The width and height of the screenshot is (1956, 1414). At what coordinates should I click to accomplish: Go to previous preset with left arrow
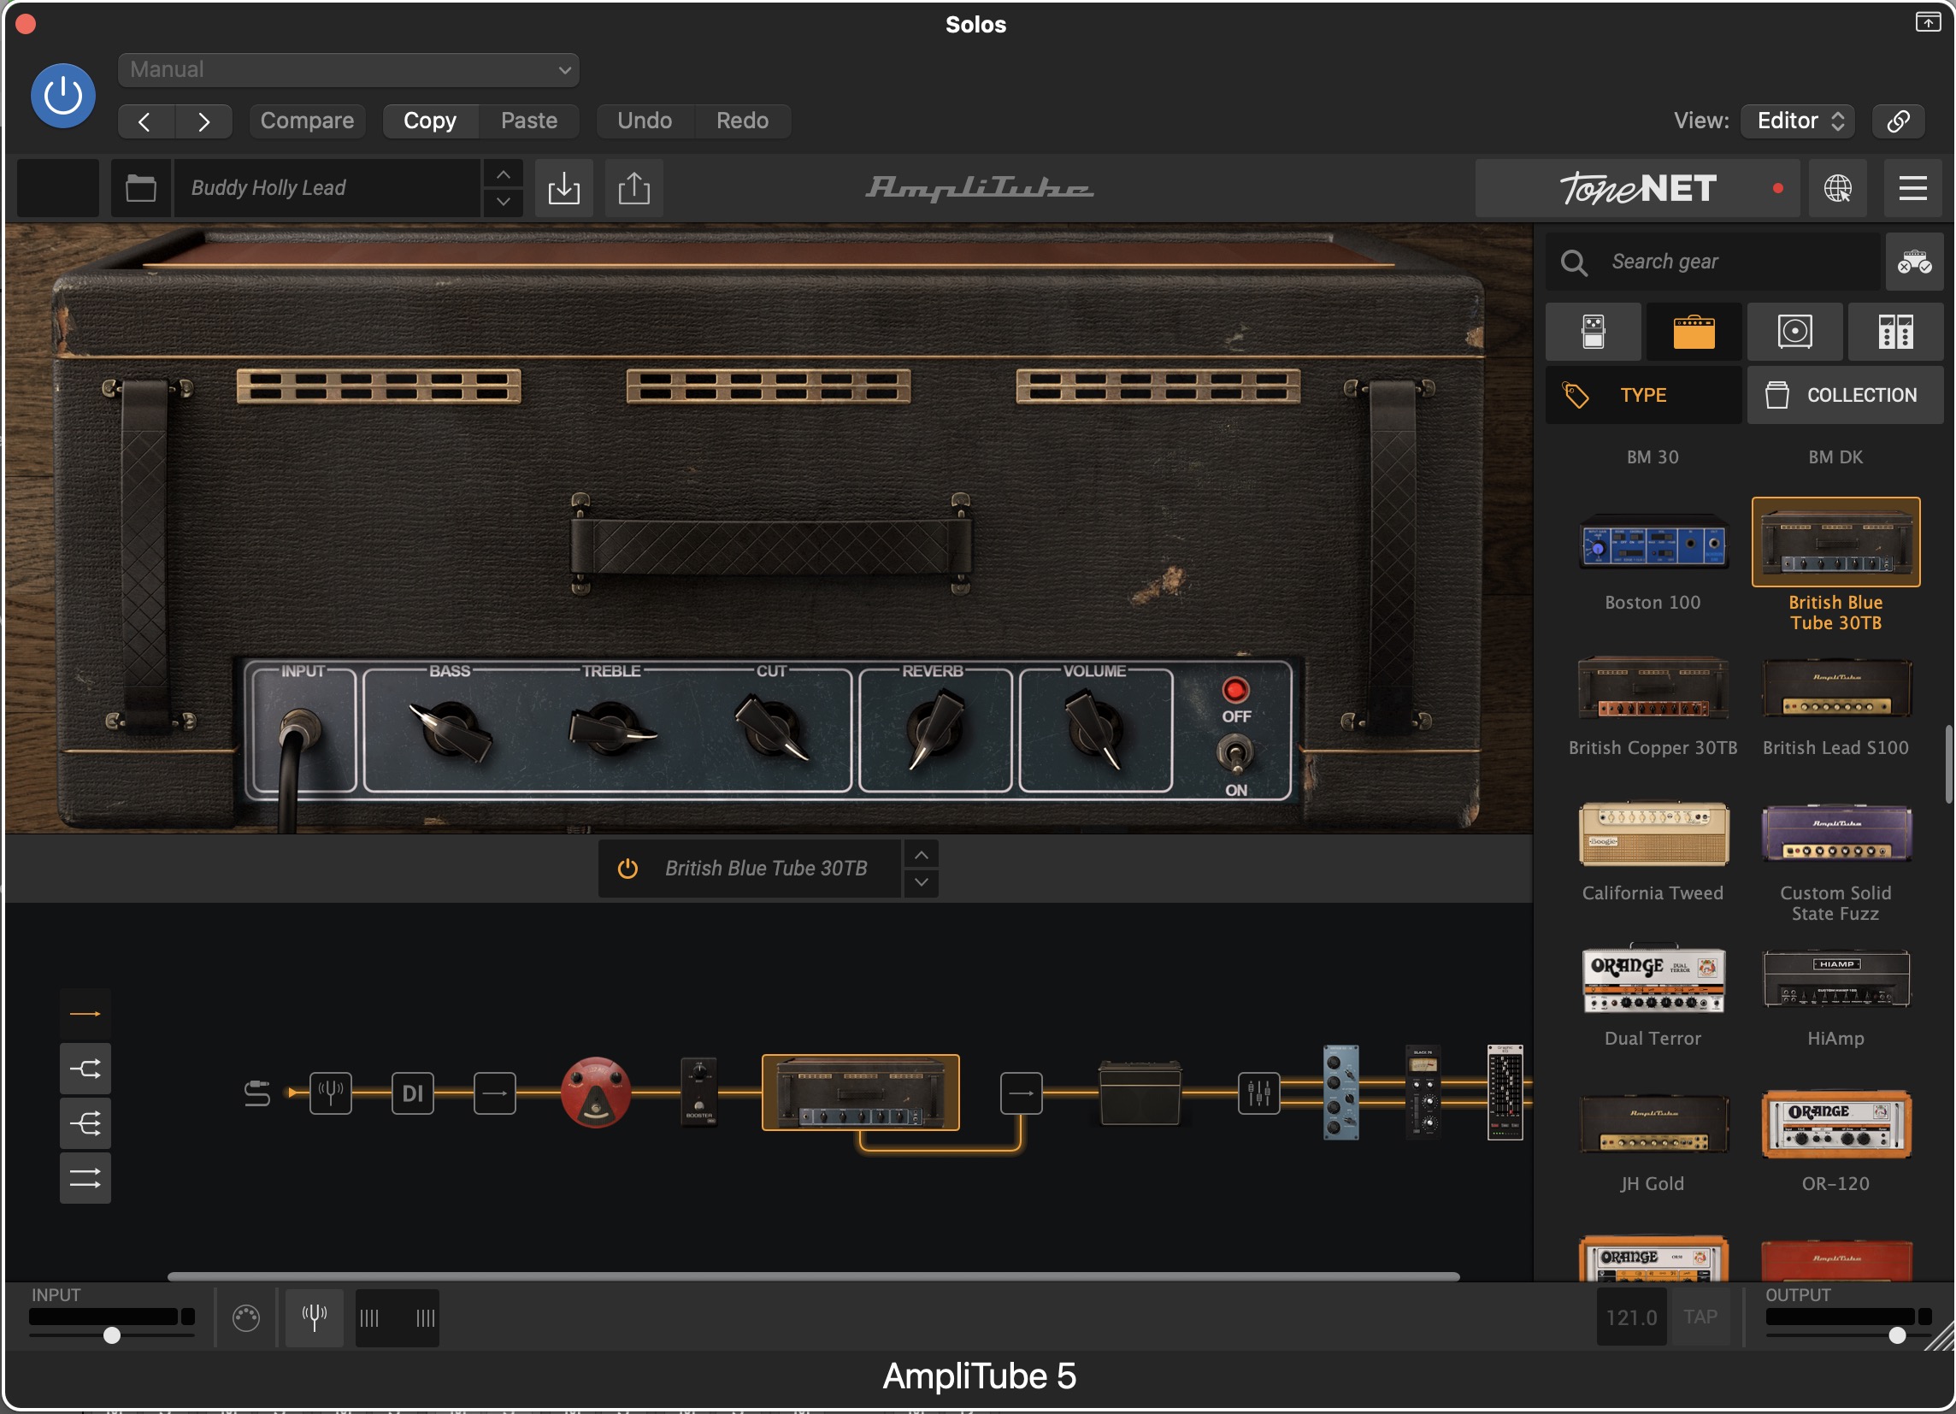[145, 121]
